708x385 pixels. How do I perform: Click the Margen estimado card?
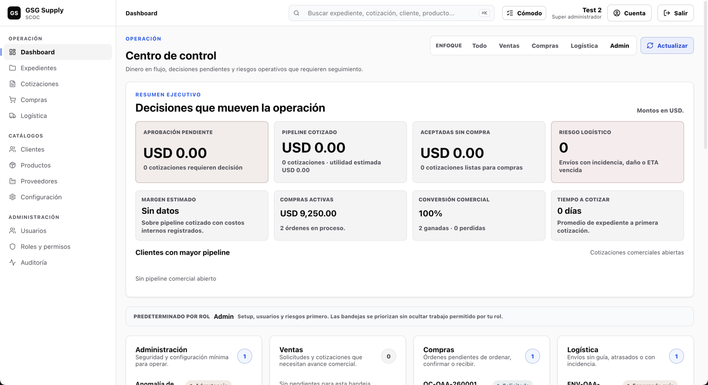202,216
